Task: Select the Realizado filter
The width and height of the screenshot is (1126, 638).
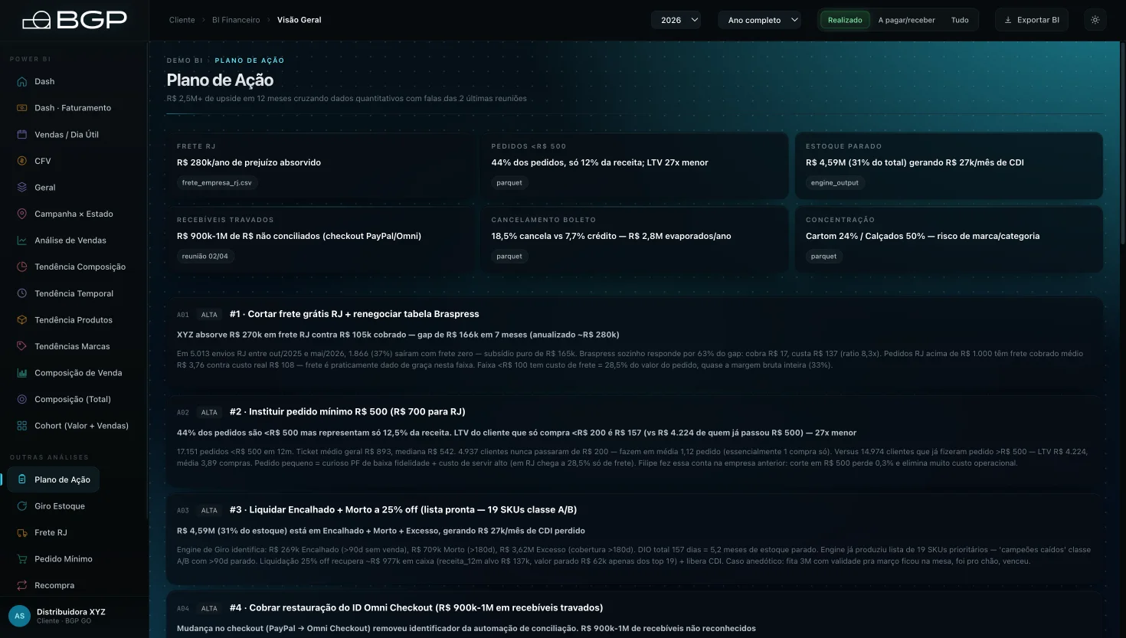Action: 845,20
